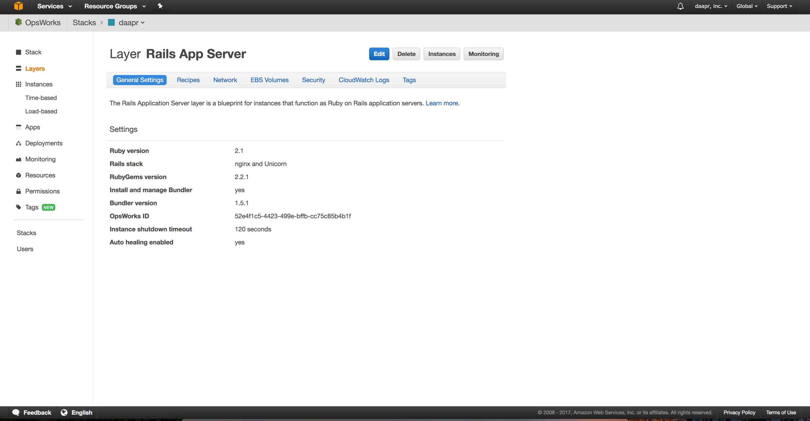This screenshot has height=421, width=810.
Task: Click the Permissions lock icon
Action: click(x=18, y=191)
